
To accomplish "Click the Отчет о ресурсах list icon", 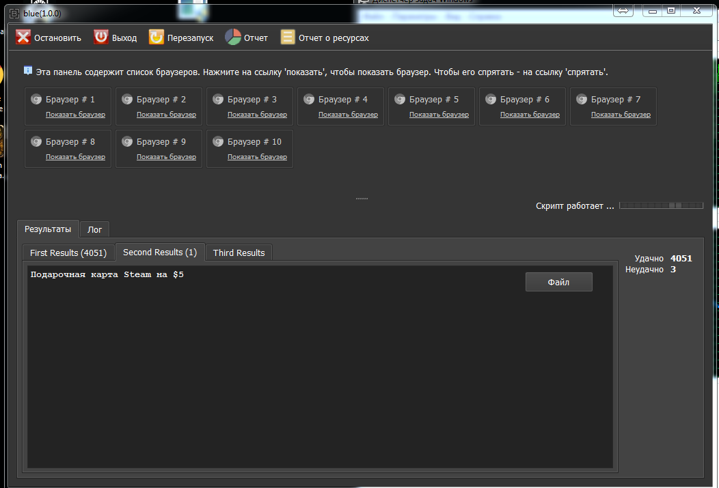I will pos(288,37).
